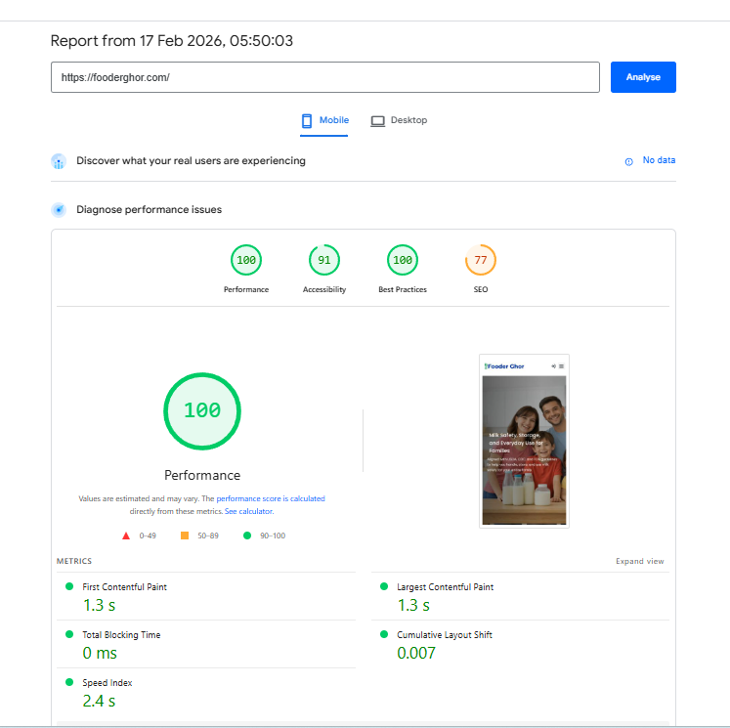Viewport: 730px width, 728px height.
Task: Click the red triangle 0–49 legend icon
Action: (126, 535)
